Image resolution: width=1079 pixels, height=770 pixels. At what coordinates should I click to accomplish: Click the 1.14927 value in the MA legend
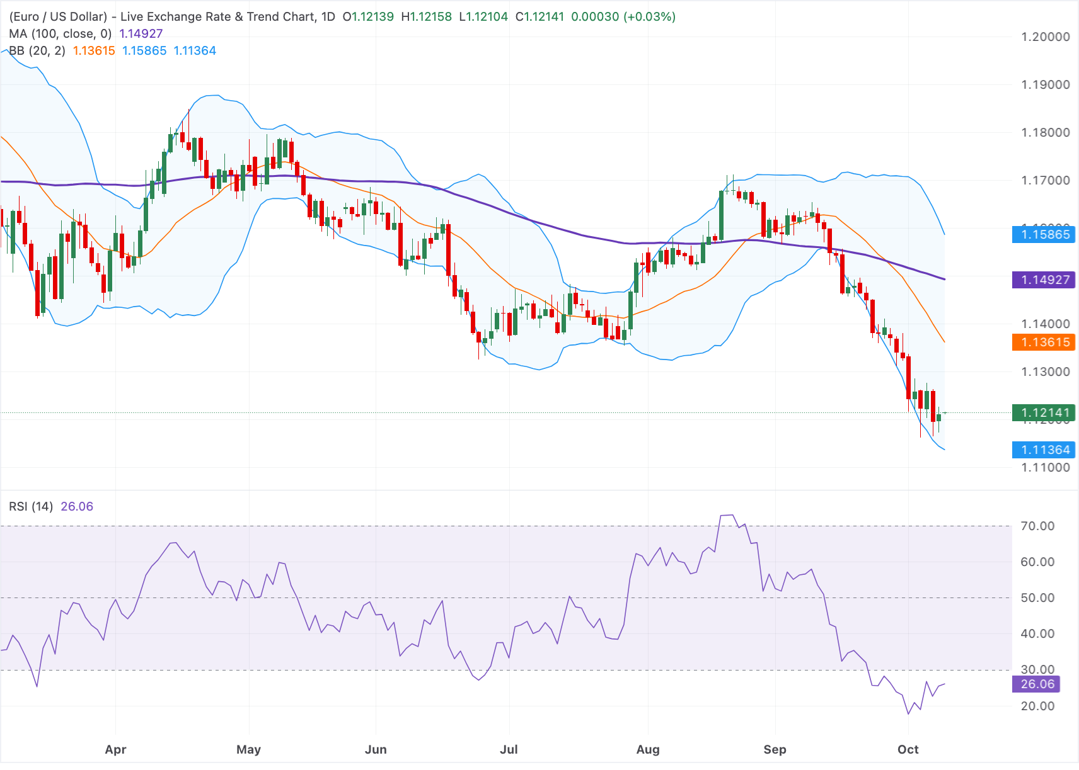pyautogui.click(x=141, y=33)
